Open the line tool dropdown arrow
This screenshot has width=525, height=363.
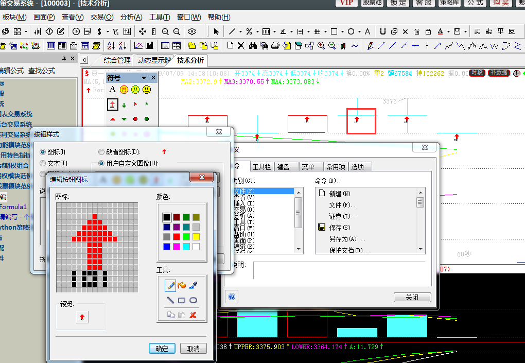[240, 32]
